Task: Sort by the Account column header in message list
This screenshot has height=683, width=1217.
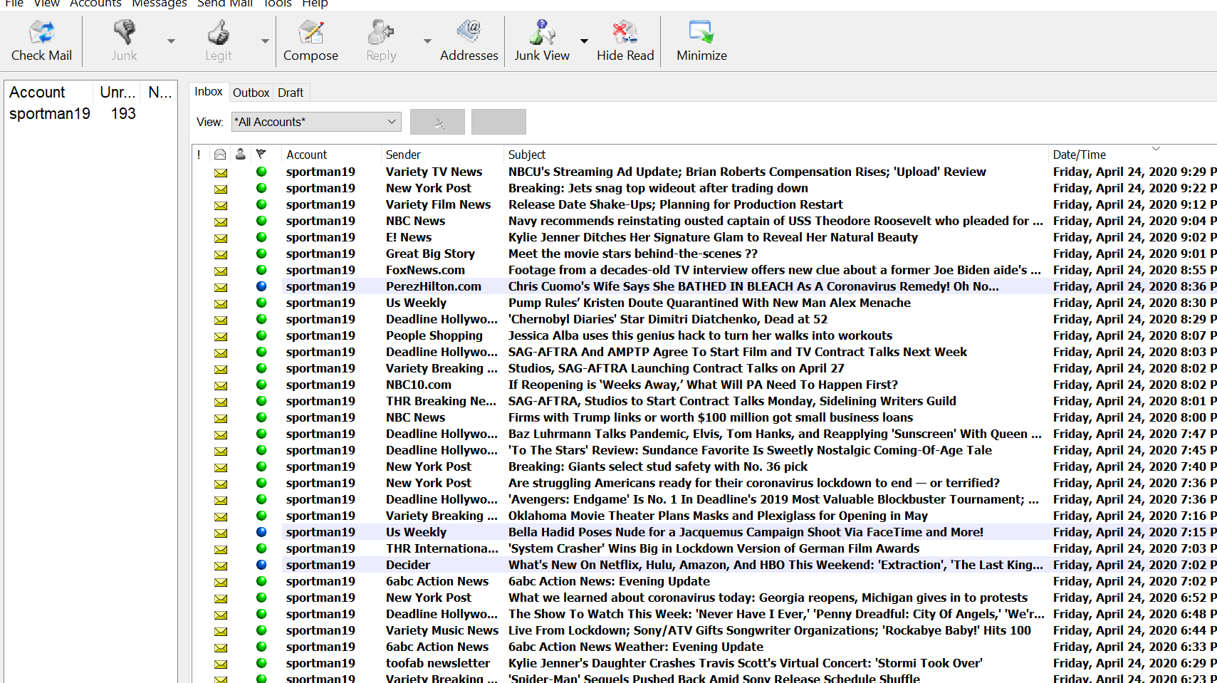Action: [331, 155]
